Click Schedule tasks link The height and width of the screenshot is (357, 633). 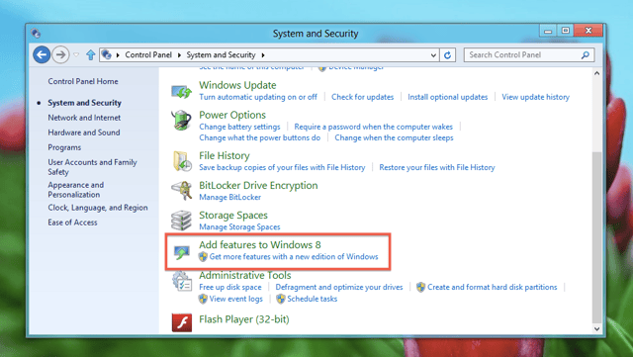313,299
